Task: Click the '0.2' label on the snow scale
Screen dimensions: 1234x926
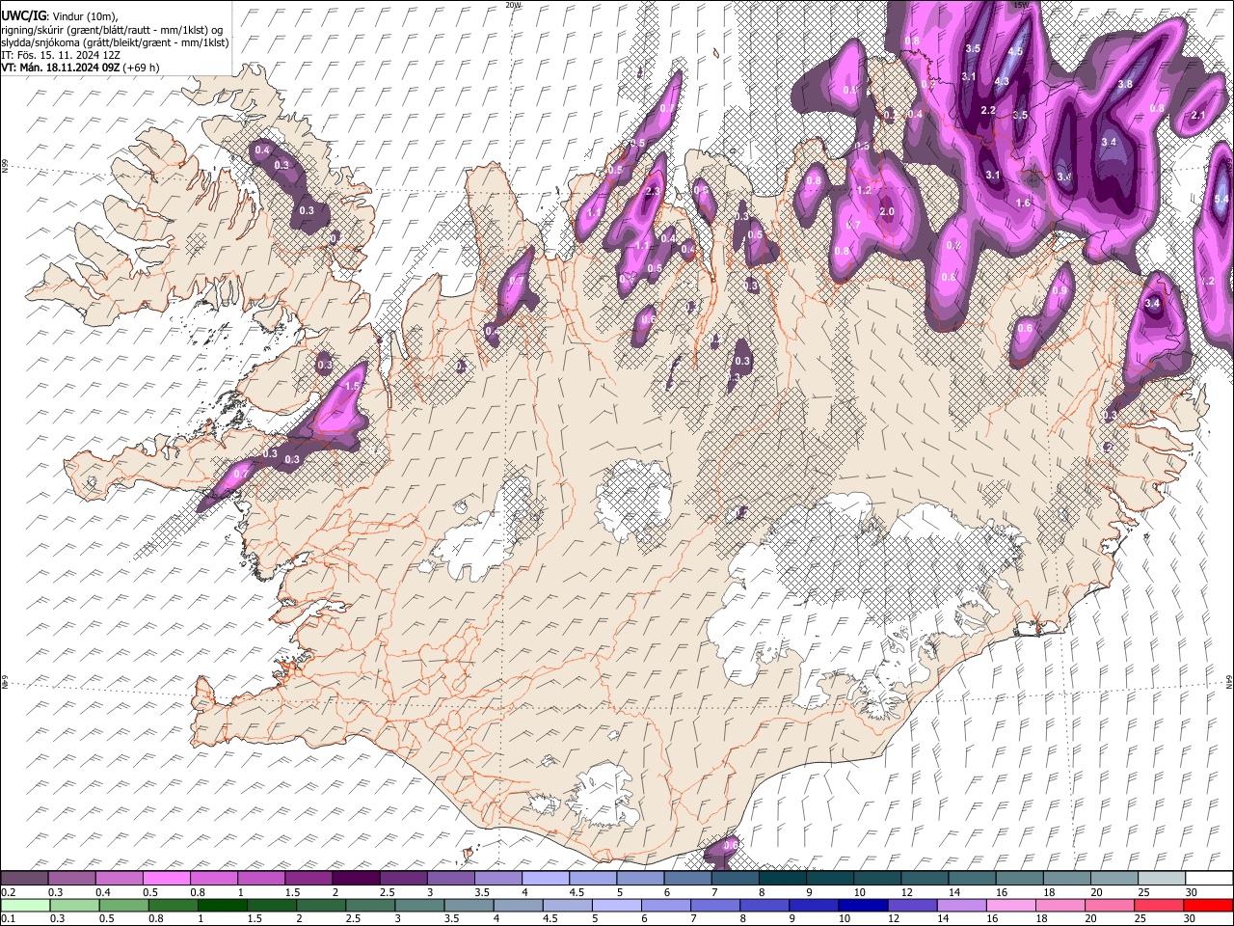Action: pyautogui.click(x=8, y=892)
